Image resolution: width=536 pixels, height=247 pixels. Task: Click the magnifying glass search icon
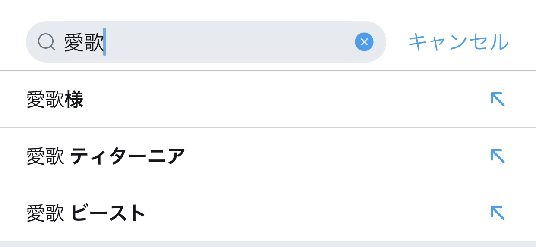(x=46, y=42)
